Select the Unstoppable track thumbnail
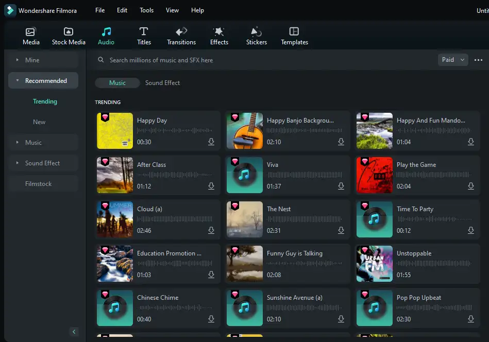Screen dimensions: 489x342 click(375, 264)
